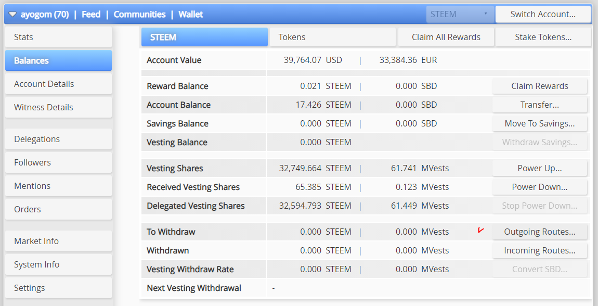
Task: Open Delegations in sidebar
Action: pyautogui.click(x=58, y=139)
